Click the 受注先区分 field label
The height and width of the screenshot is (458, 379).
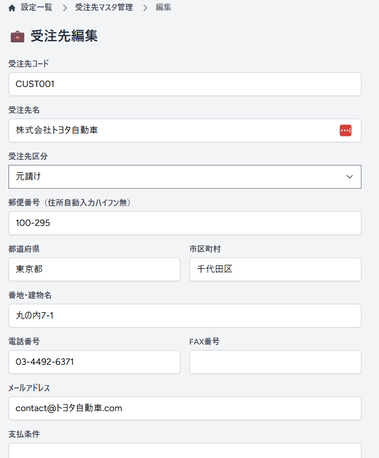coord(32,156)
